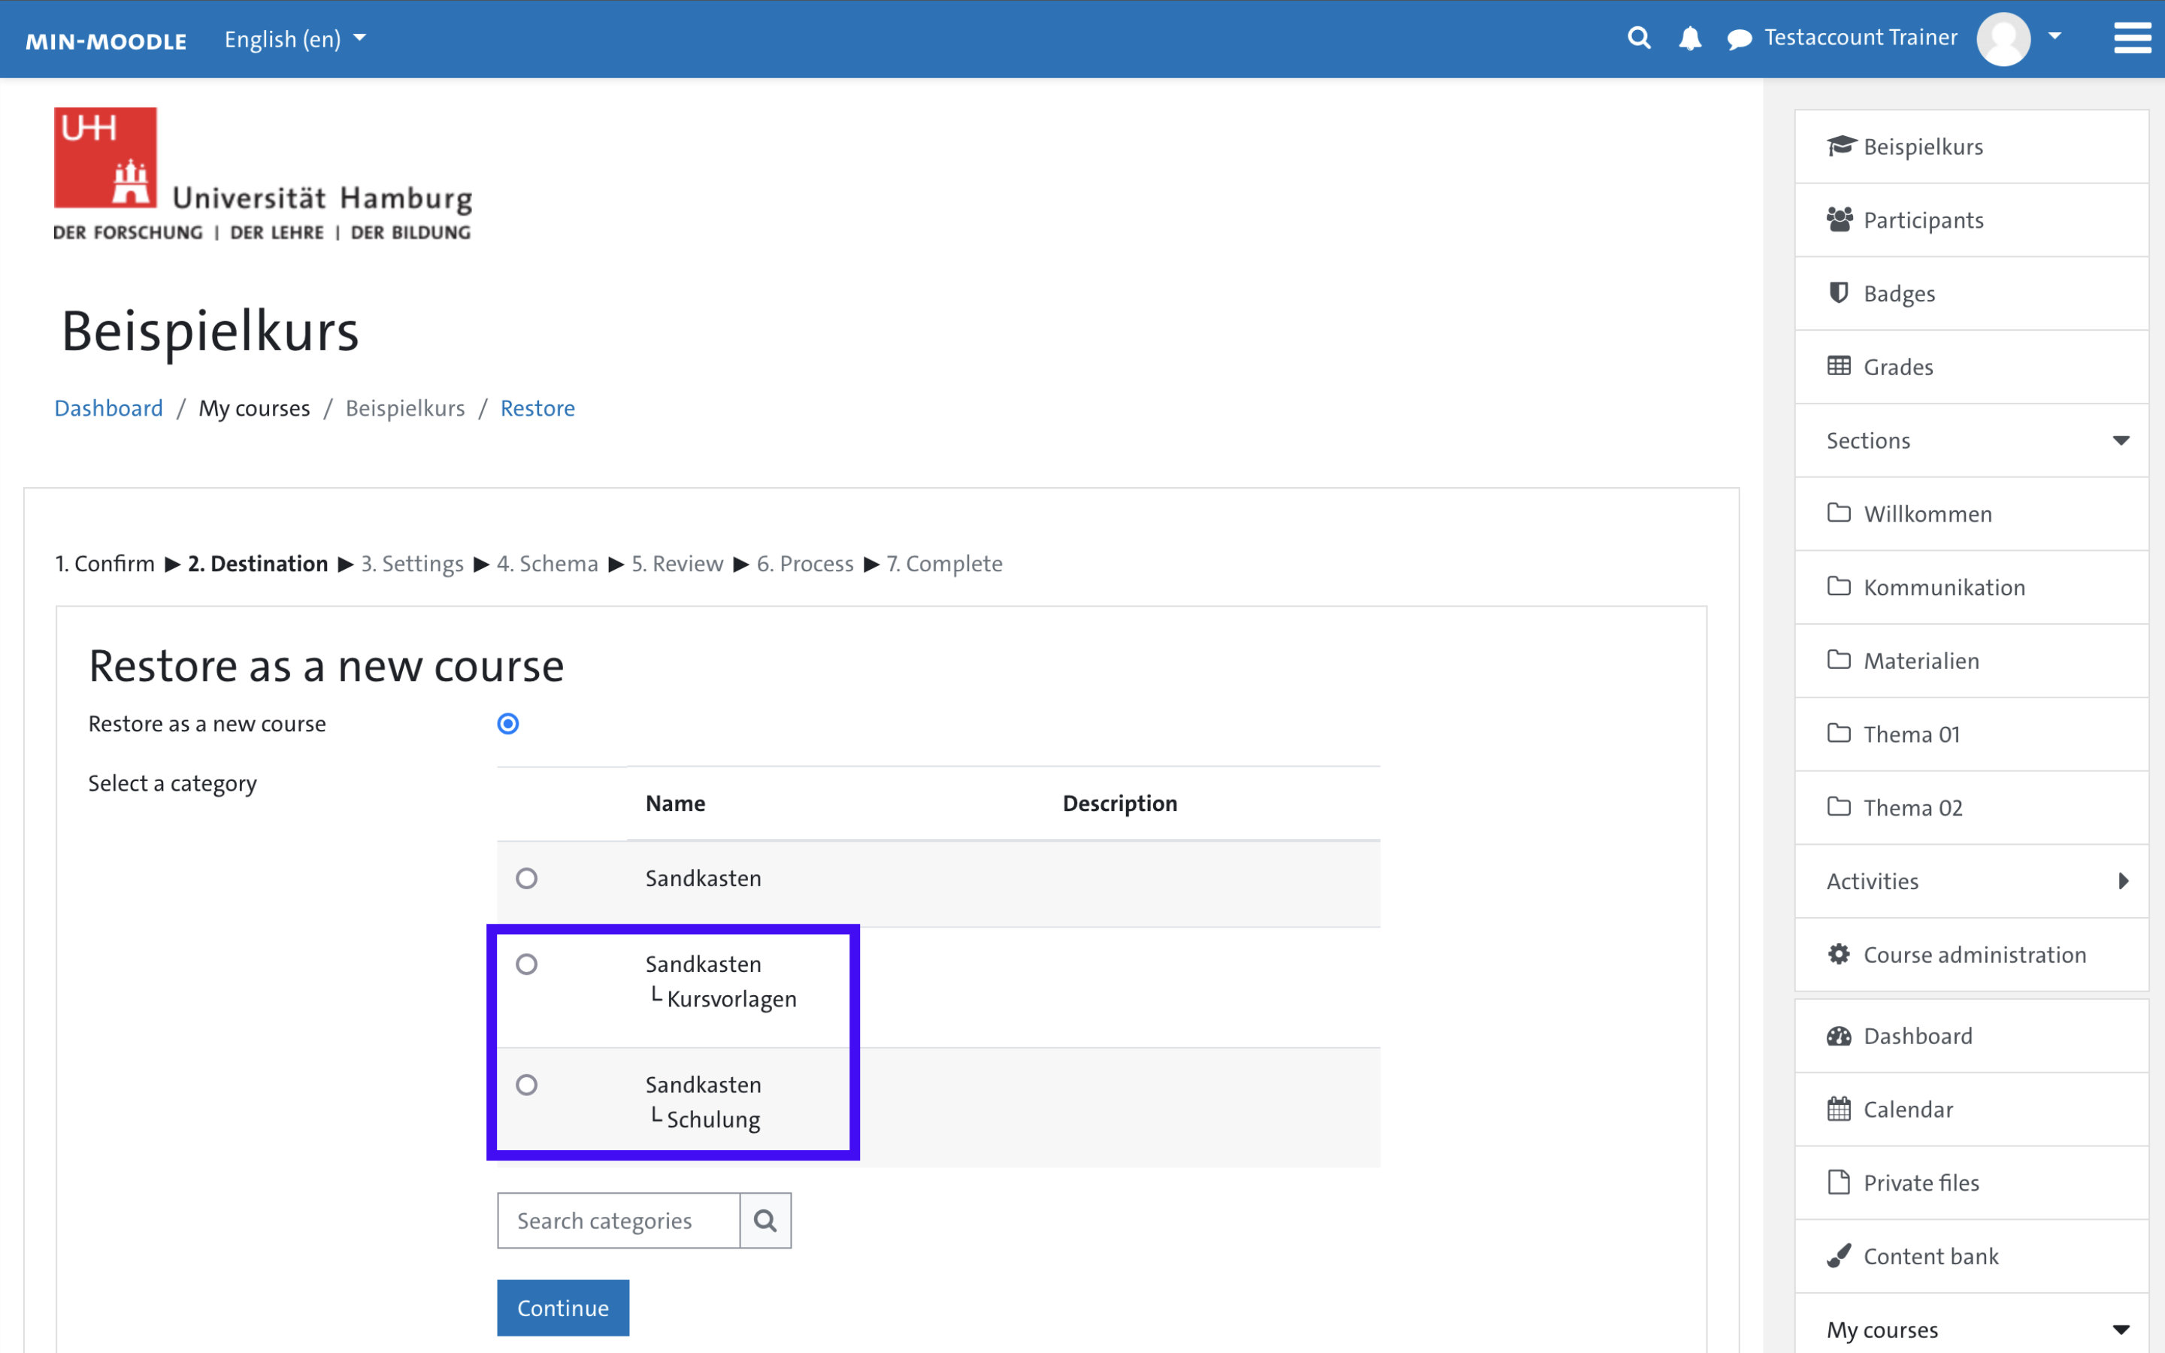Open Thema 02 section in sidebar
Image resolution: width=2165 pixels, height=1353 pixels.
tap(1972, 807)
